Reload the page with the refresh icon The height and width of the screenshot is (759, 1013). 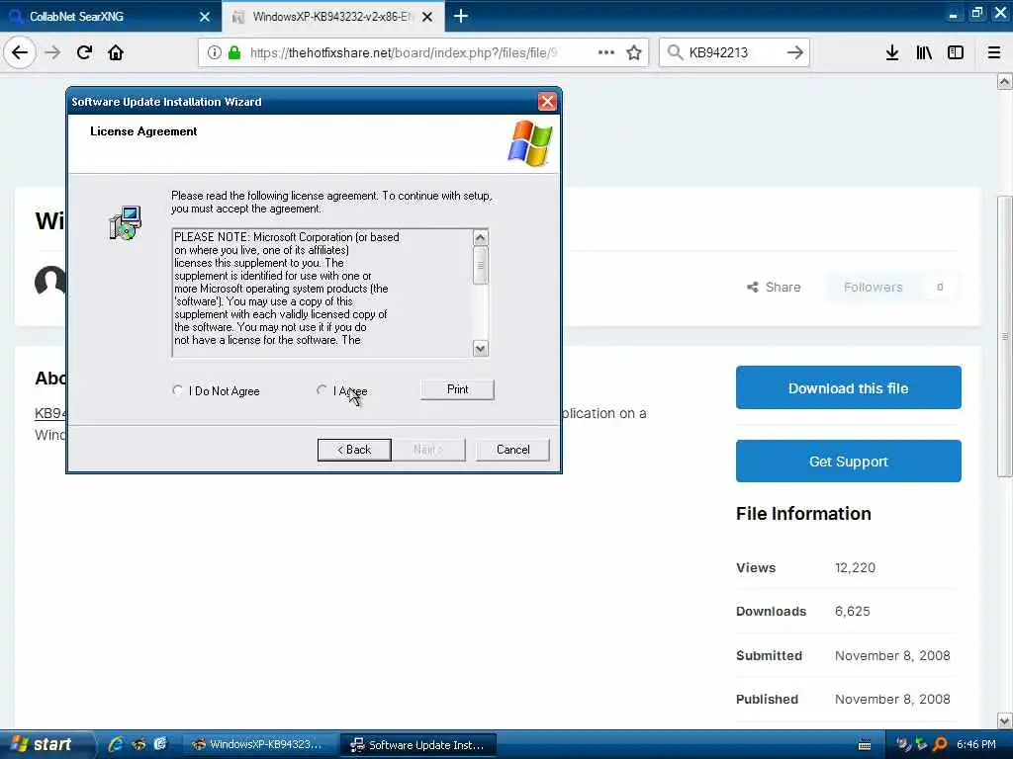84,52
